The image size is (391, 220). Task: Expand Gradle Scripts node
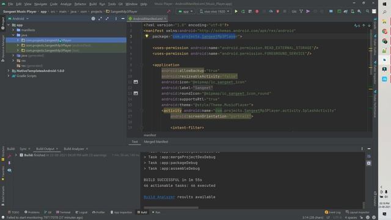[x=9, y=76]
